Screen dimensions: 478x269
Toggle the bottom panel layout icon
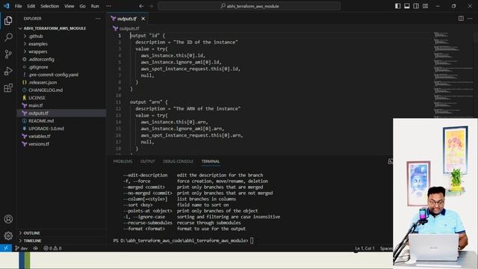[x=406, y=6]
